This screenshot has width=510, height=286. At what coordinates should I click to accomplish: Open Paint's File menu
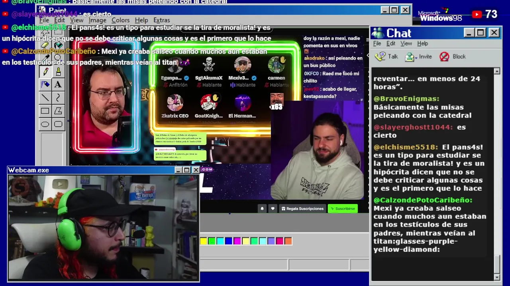point(44,20)
